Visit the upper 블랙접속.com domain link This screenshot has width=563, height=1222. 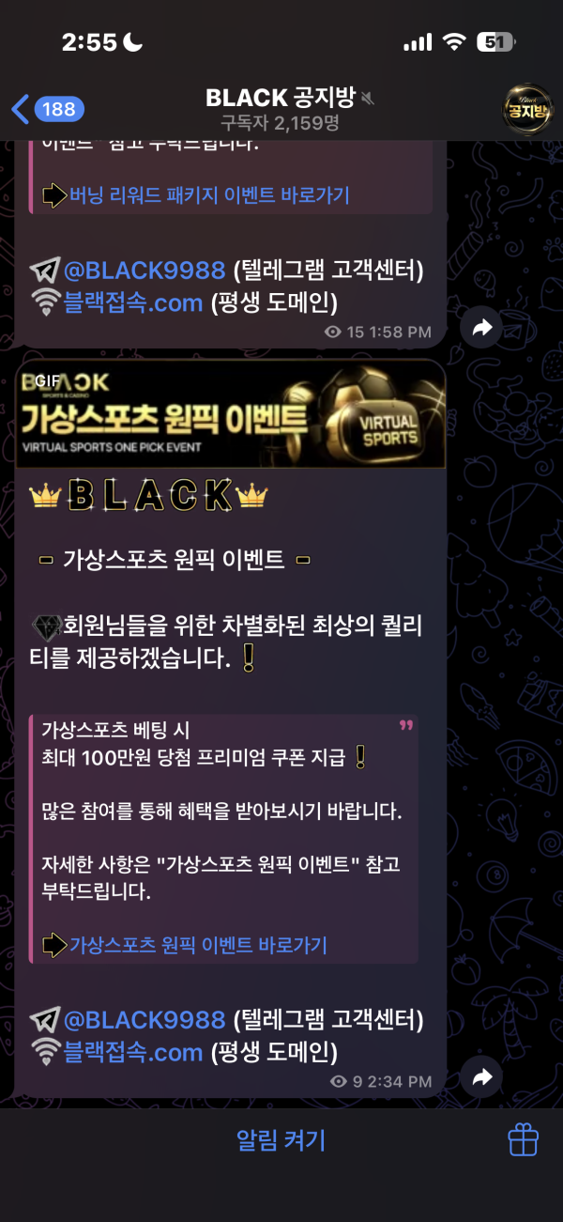[132, 302]
